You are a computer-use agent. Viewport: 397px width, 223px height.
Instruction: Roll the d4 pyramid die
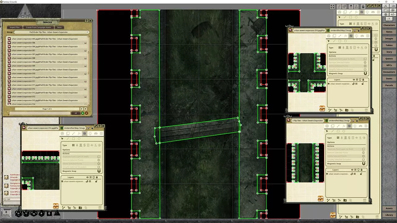point(57,213)
